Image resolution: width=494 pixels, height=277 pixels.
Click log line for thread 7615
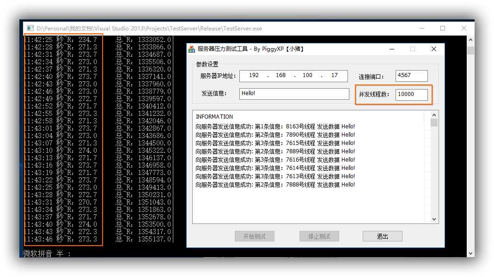[x=275, y=143]
